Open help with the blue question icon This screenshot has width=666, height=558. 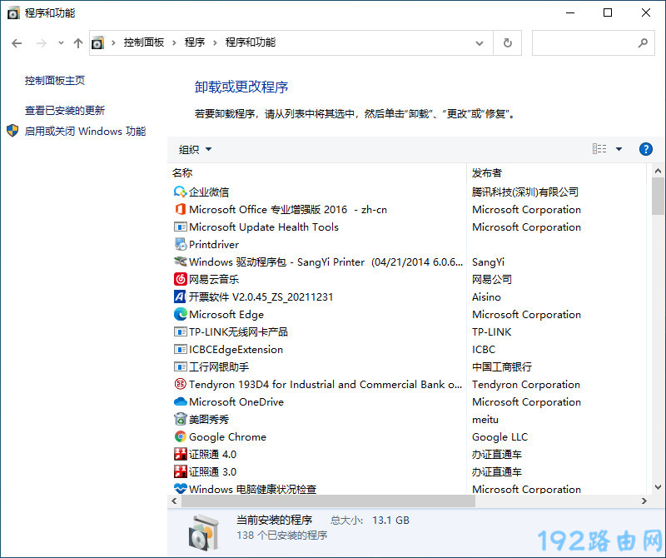pyautogui.click(x=645, y=149)
